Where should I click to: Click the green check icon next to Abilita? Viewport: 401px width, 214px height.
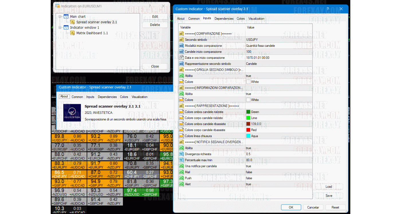[x=181, y=76]
